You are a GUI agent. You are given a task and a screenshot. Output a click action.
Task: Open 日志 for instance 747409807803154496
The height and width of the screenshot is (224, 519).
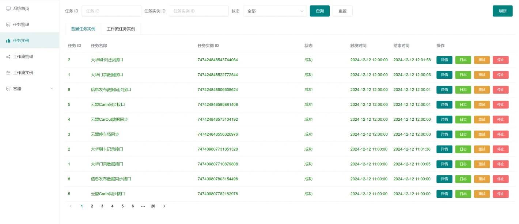[463, 179]
